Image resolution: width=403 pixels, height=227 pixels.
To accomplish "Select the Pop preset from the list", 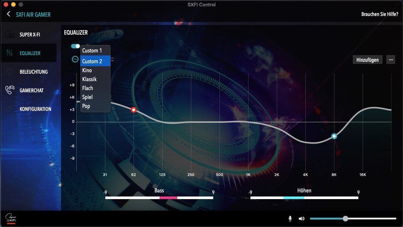I will [x=86, y=106].
